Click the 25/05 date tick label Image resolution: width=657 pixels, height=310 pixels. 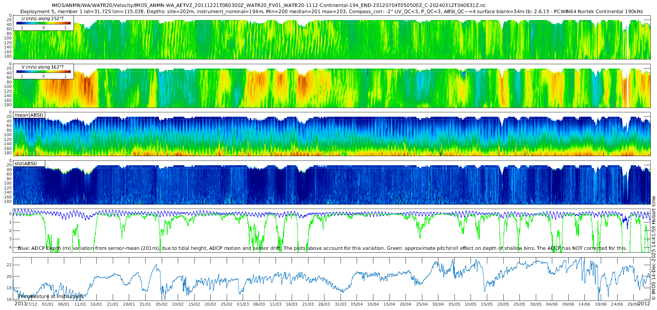point(519,305)
